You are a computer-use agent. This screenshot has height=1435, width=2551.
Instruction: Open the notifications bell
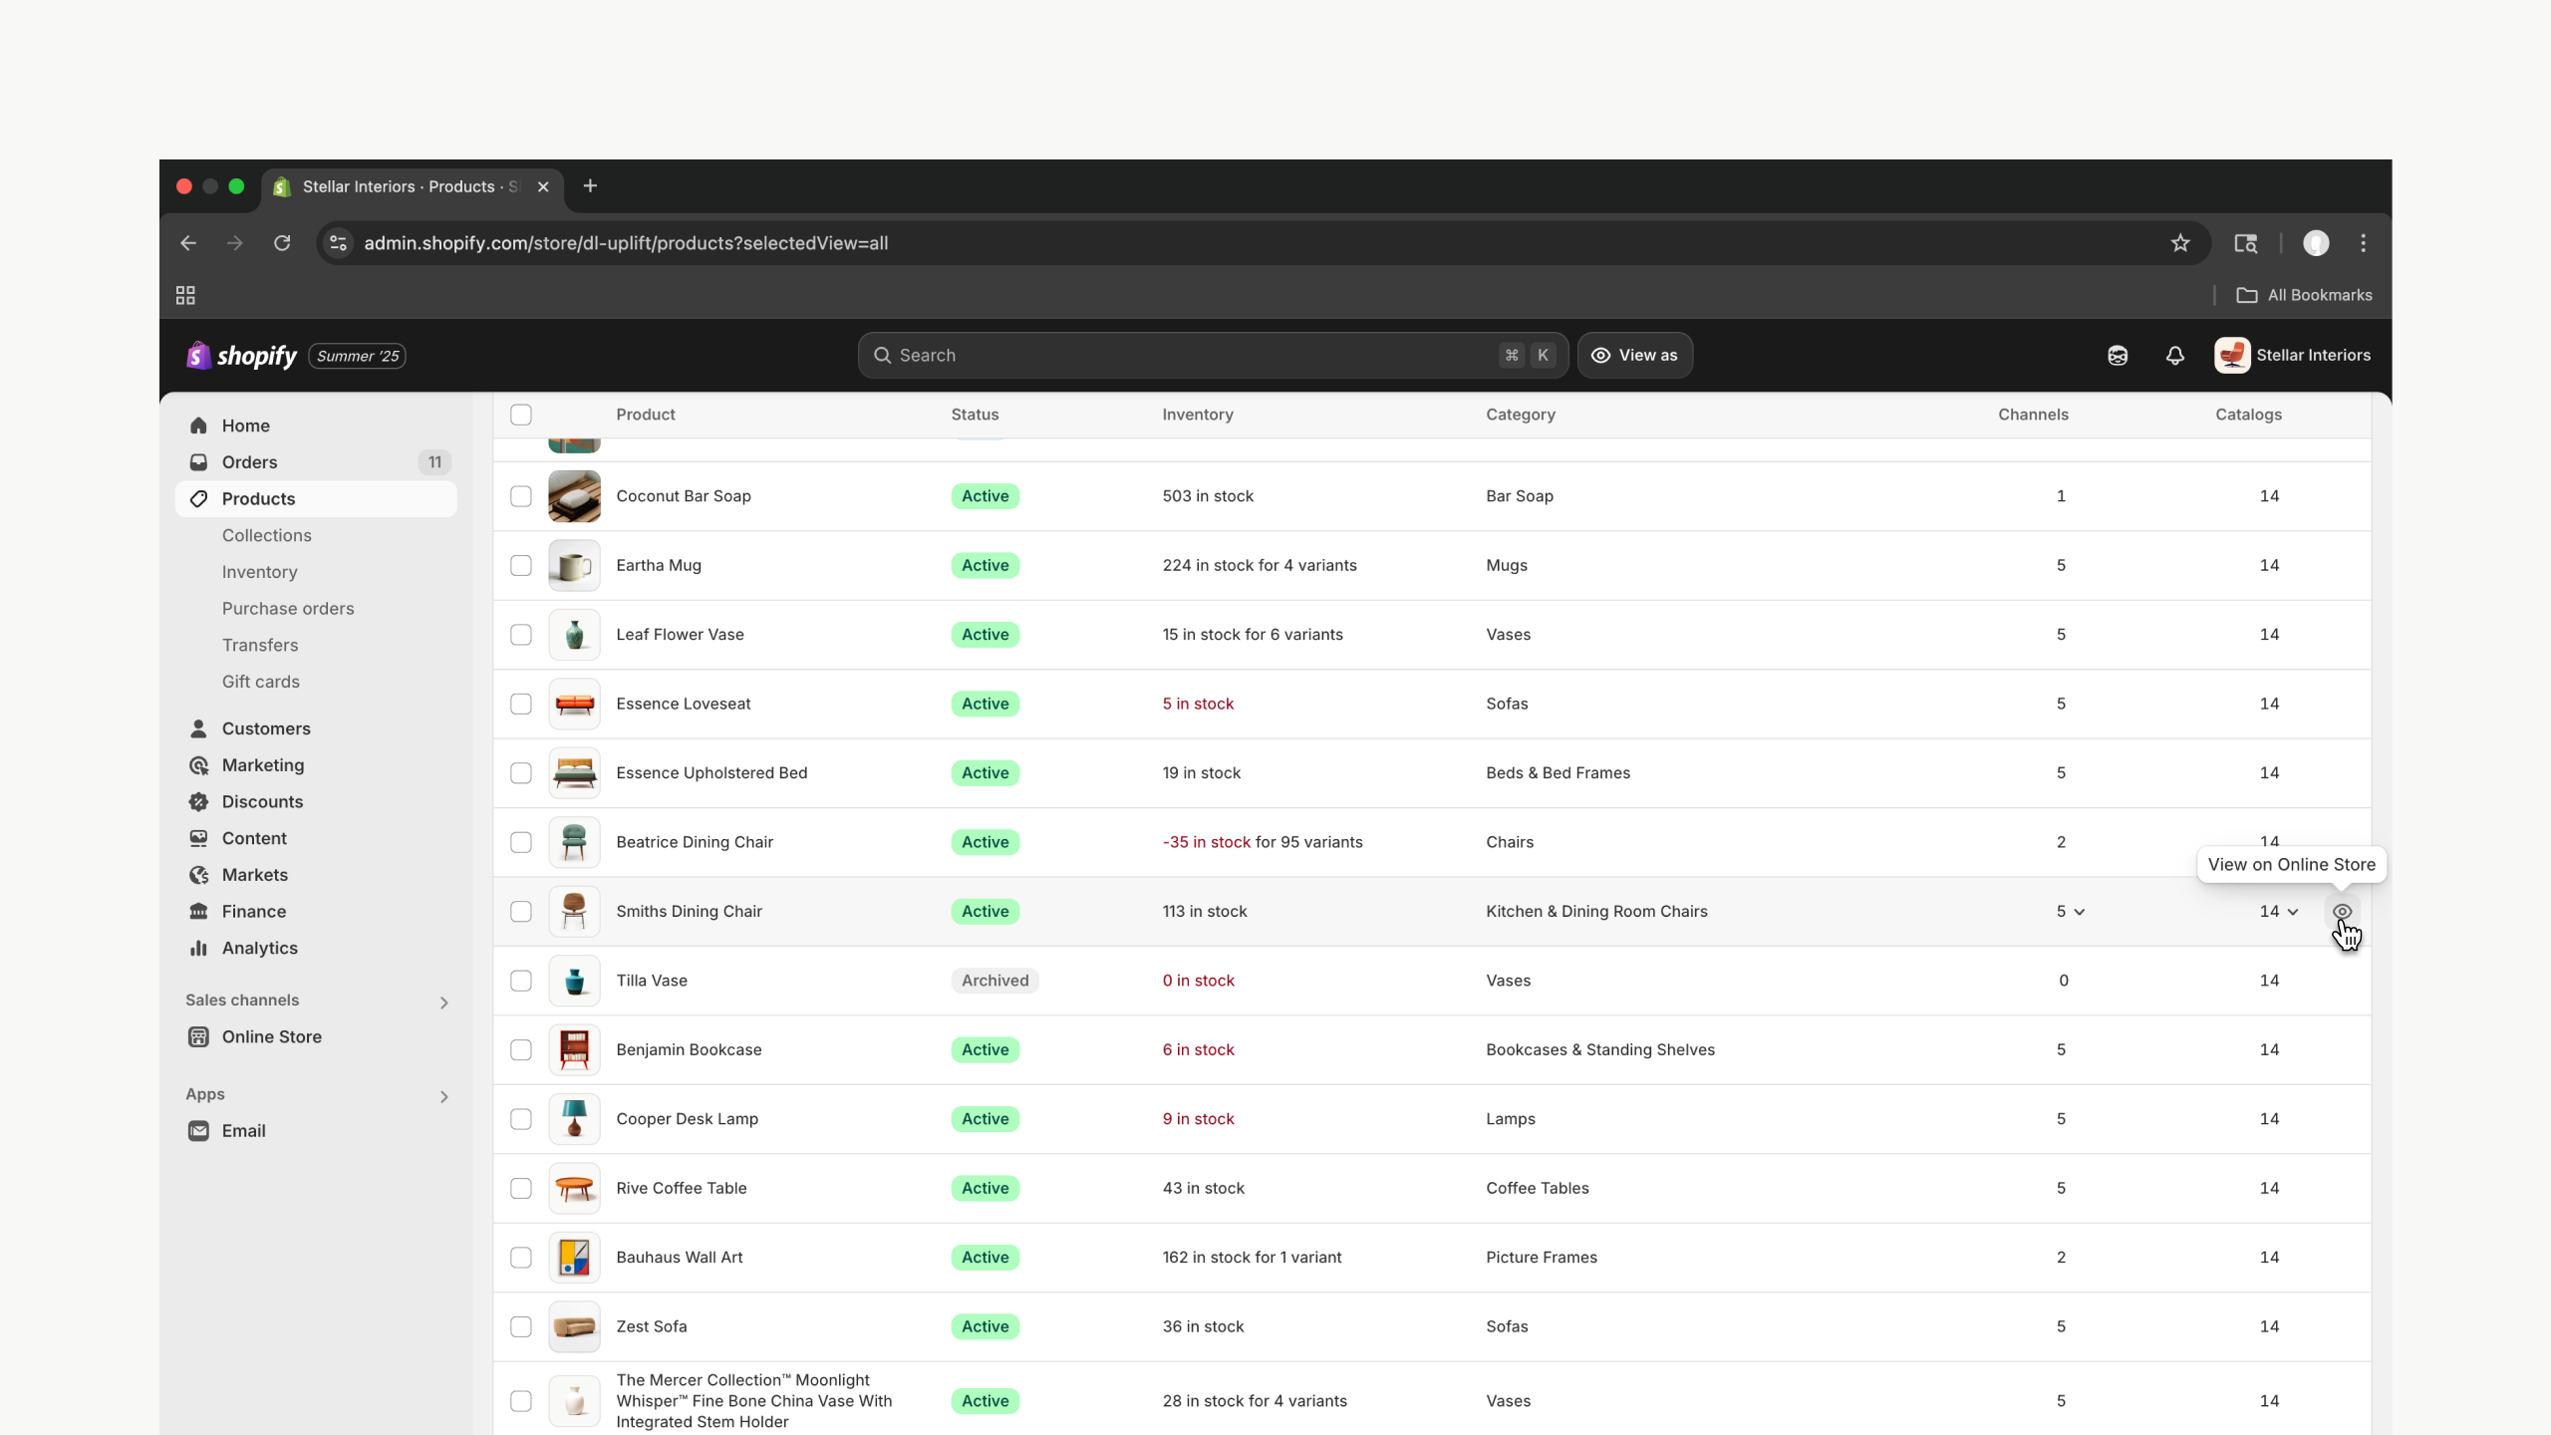click(x=2174, y=356)
